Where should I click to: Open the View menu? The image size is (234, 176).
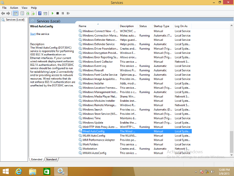click(x=24, y=8)
